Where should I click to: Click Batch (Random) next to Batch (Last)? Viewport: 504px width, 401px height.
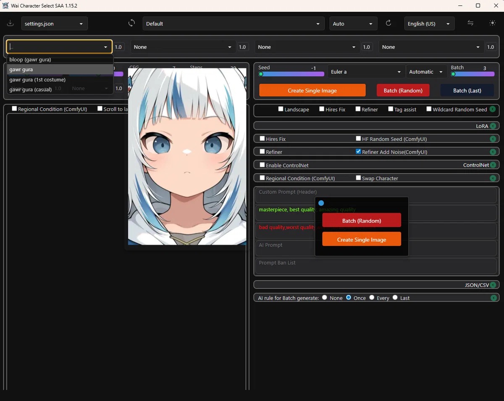pyautogui.click(x=403, y=90)
